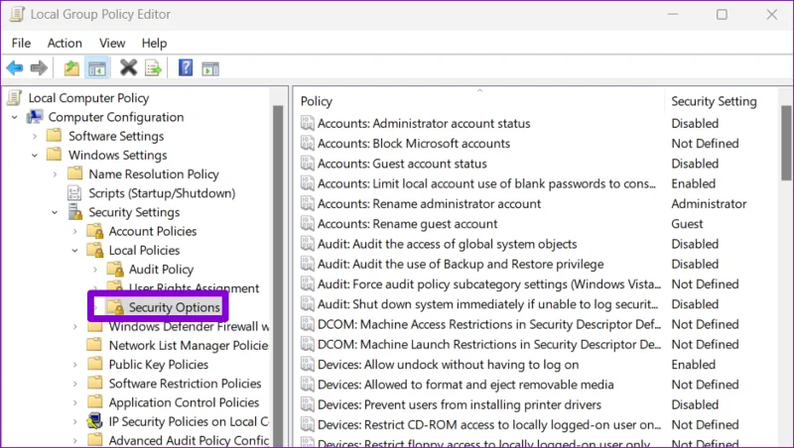Click the policy list vertical scrollbar thumb
794x448 pixels.
786,143
